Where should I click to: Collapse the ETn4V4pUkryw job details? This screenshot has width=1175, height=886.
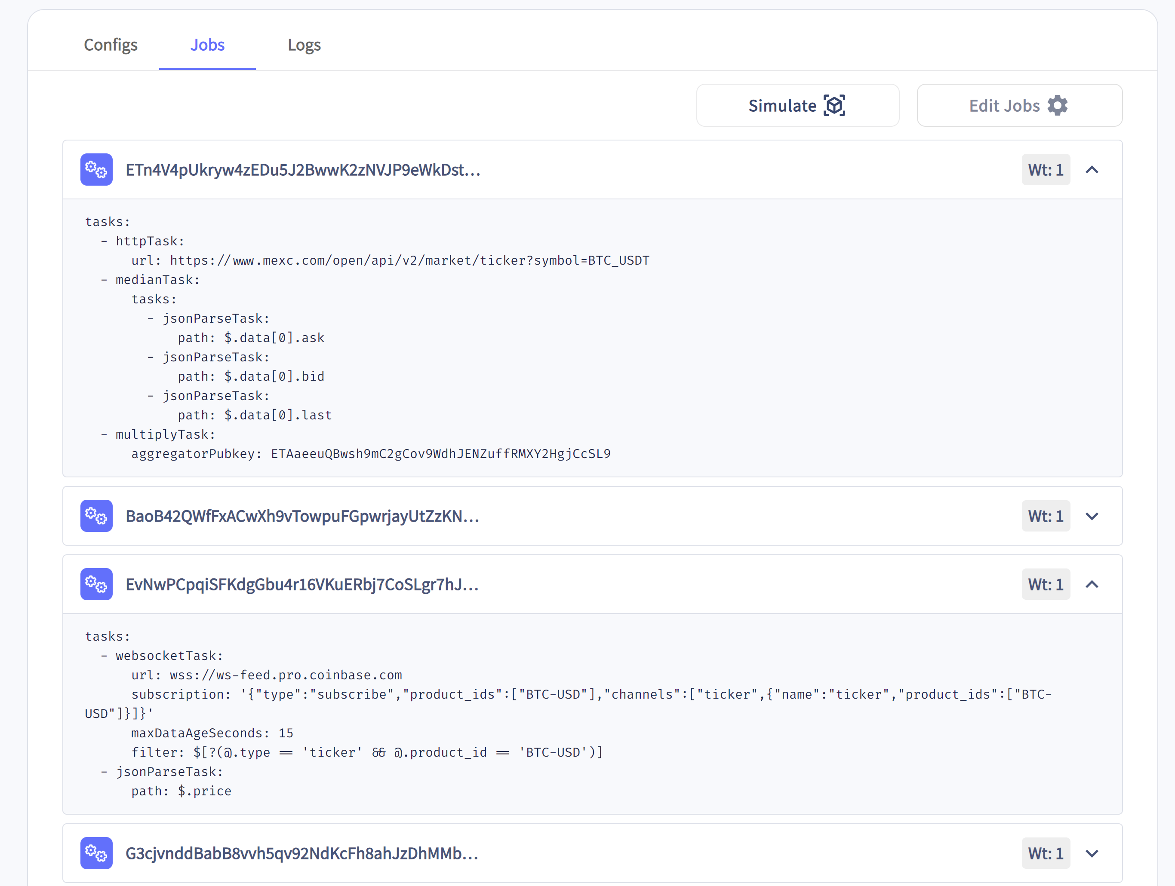1092,170
